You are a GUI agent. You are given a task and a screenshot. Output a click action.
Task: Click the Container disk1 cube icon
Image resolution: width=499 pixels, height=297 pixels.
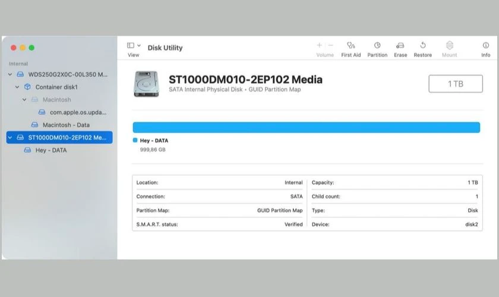[27, 87]
